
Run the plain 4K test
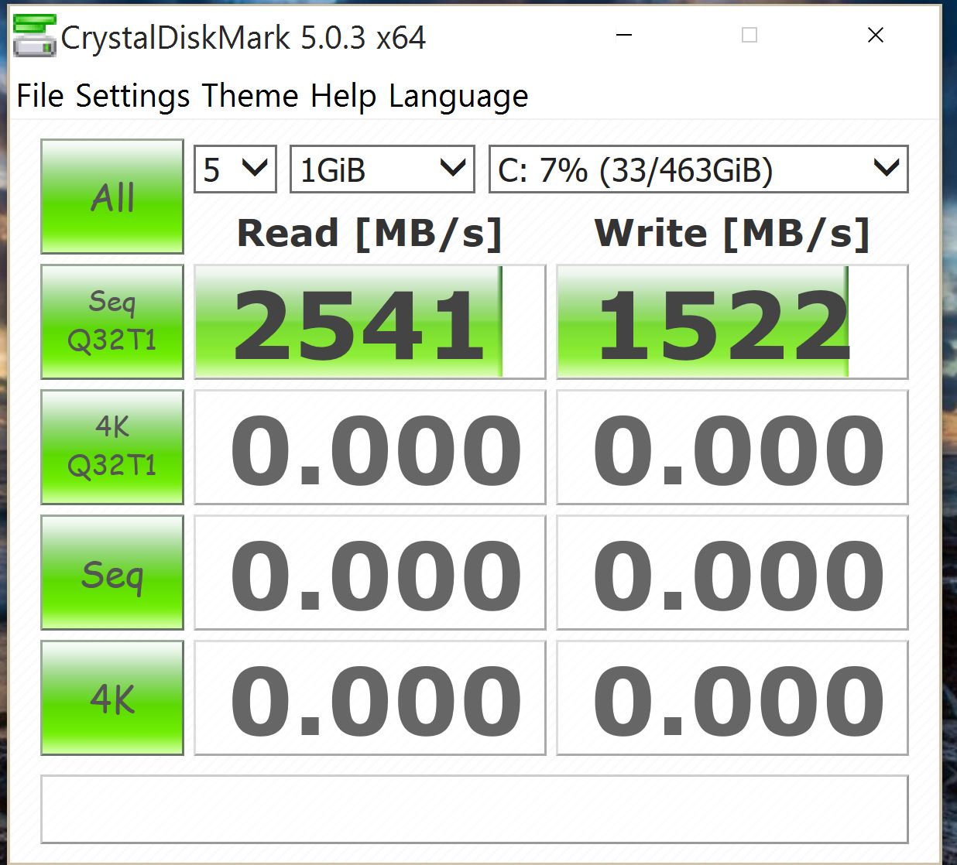(x=112, y=698)
